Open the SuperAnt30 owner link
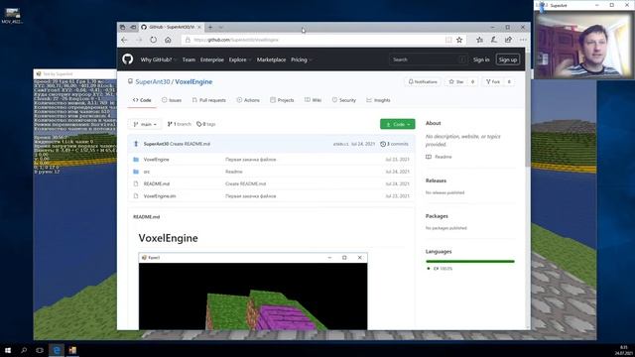Viewport: 635px width, 357px height. pyautogui.click(x=153, y=81)
